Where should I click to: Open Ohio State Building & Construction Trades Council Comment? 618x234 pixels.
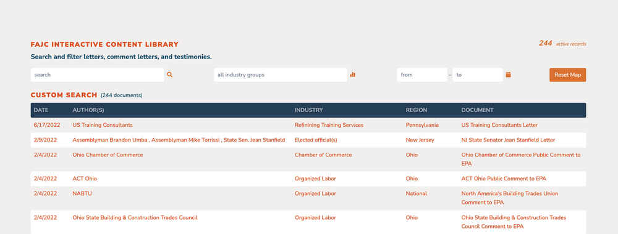click(514, 222)
